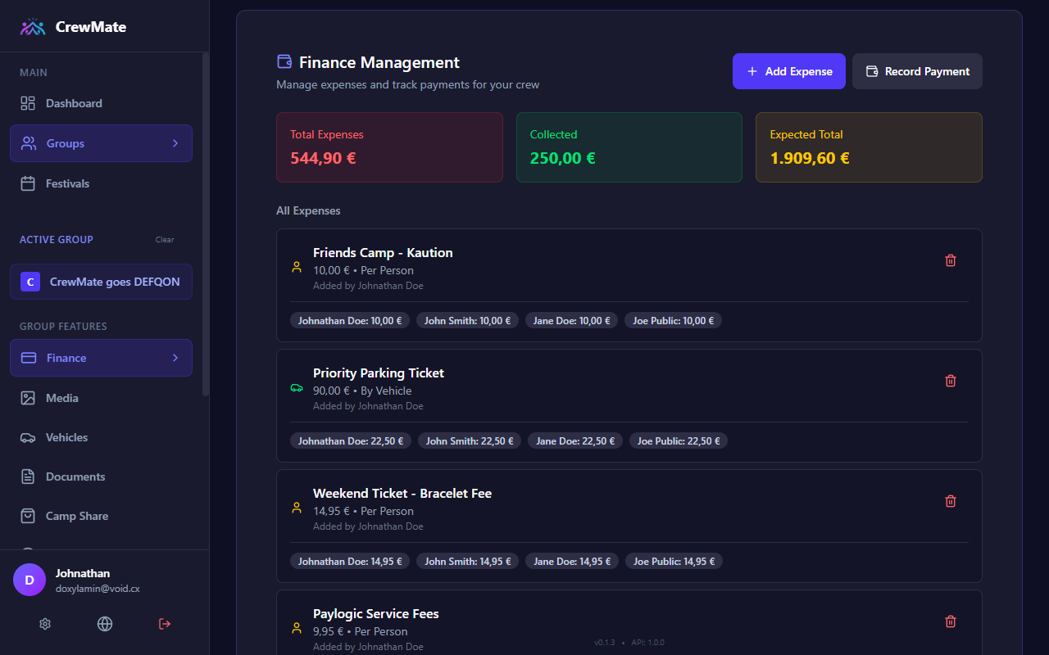Click the Vehicles car icon in sidebar
This screenshot has height=655, width=1049.
point(28,437)
